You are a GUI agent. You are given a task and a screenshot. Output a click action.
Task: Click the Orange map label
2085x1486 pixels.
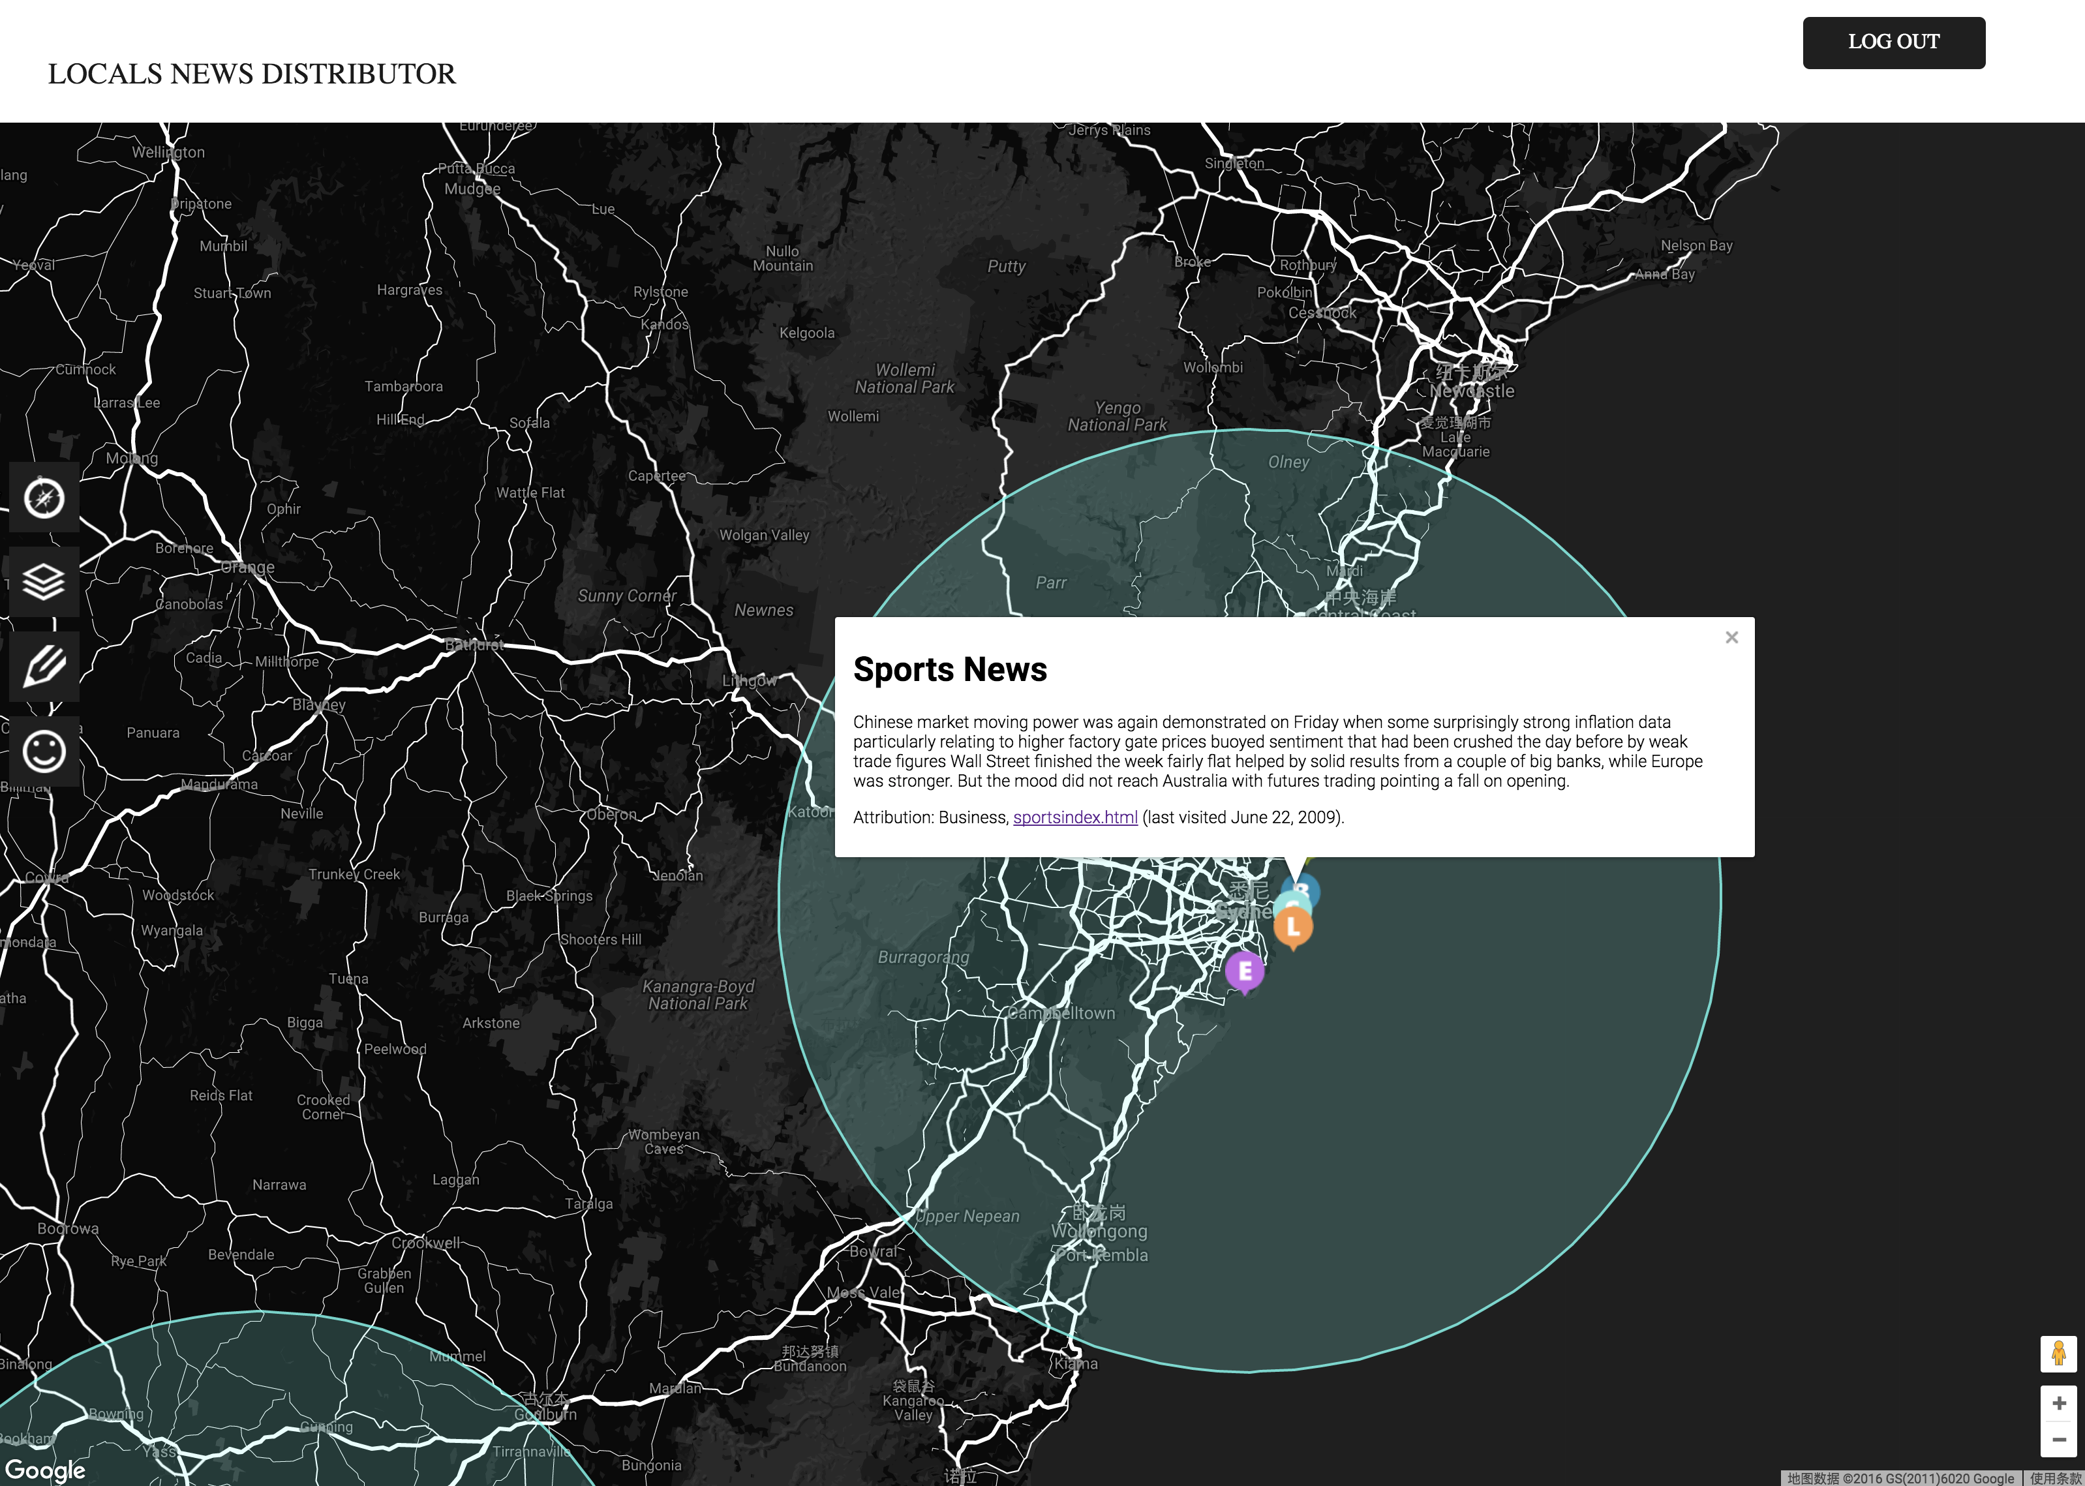[248, 568]
